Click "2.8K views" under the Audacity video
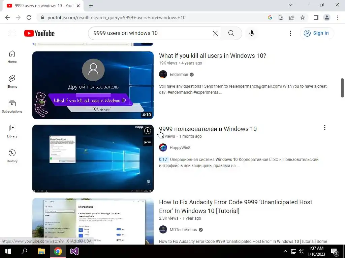Screen dimensions: 345x258 point(168,218)
